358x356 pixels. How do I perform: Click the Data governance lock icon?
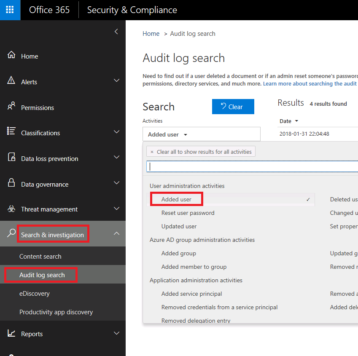tap(11, 183)
